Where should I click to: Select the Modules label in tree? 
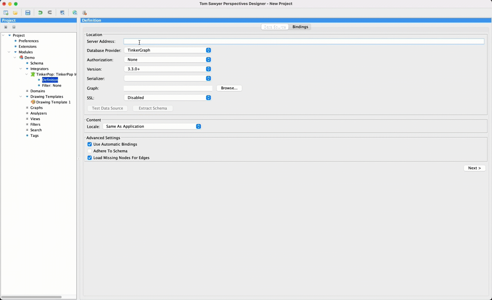(x=26, y=52)
